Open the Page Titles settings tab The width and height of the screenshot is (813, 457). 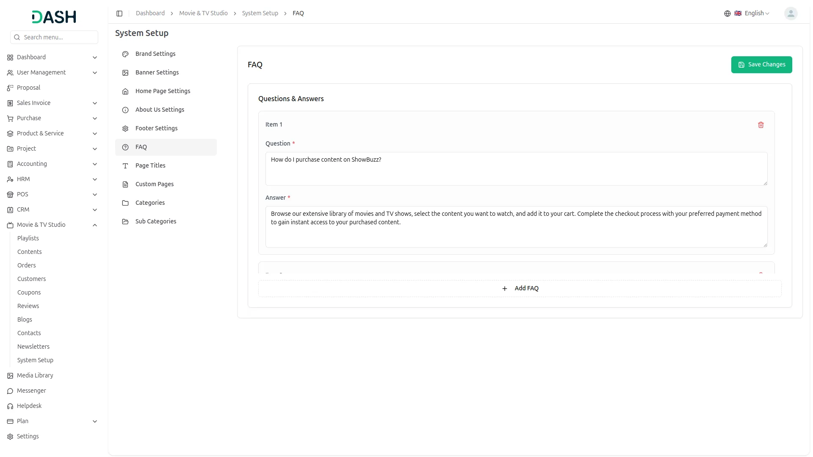coord(150,166)
